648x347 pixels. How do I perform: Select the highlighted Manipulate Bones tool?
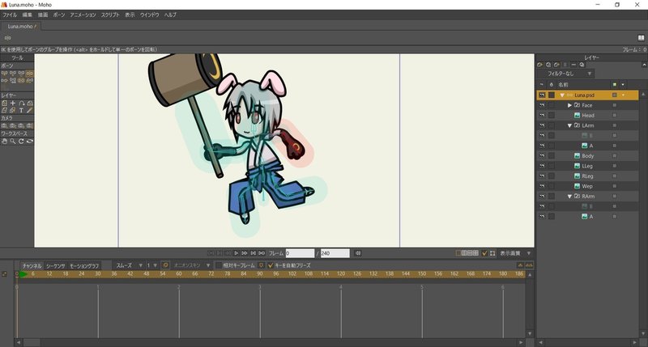tap(29, 73)
